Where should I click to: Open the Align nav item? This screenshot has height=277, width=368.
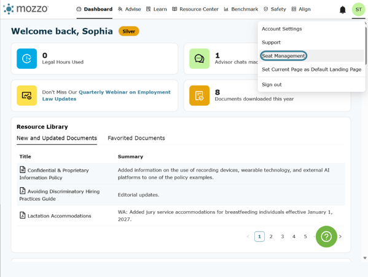point(301,9)
